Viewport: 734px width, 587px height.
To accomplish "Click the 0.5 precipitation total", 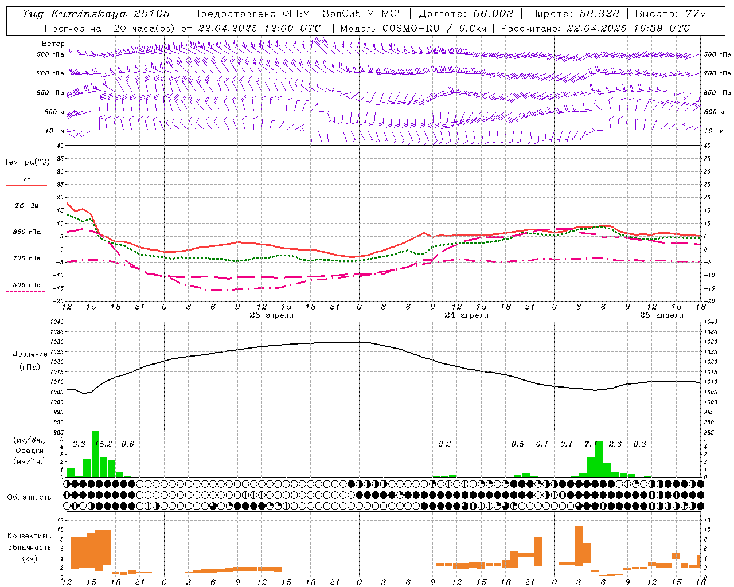I will pyautogui.click(x=518, y=444).
